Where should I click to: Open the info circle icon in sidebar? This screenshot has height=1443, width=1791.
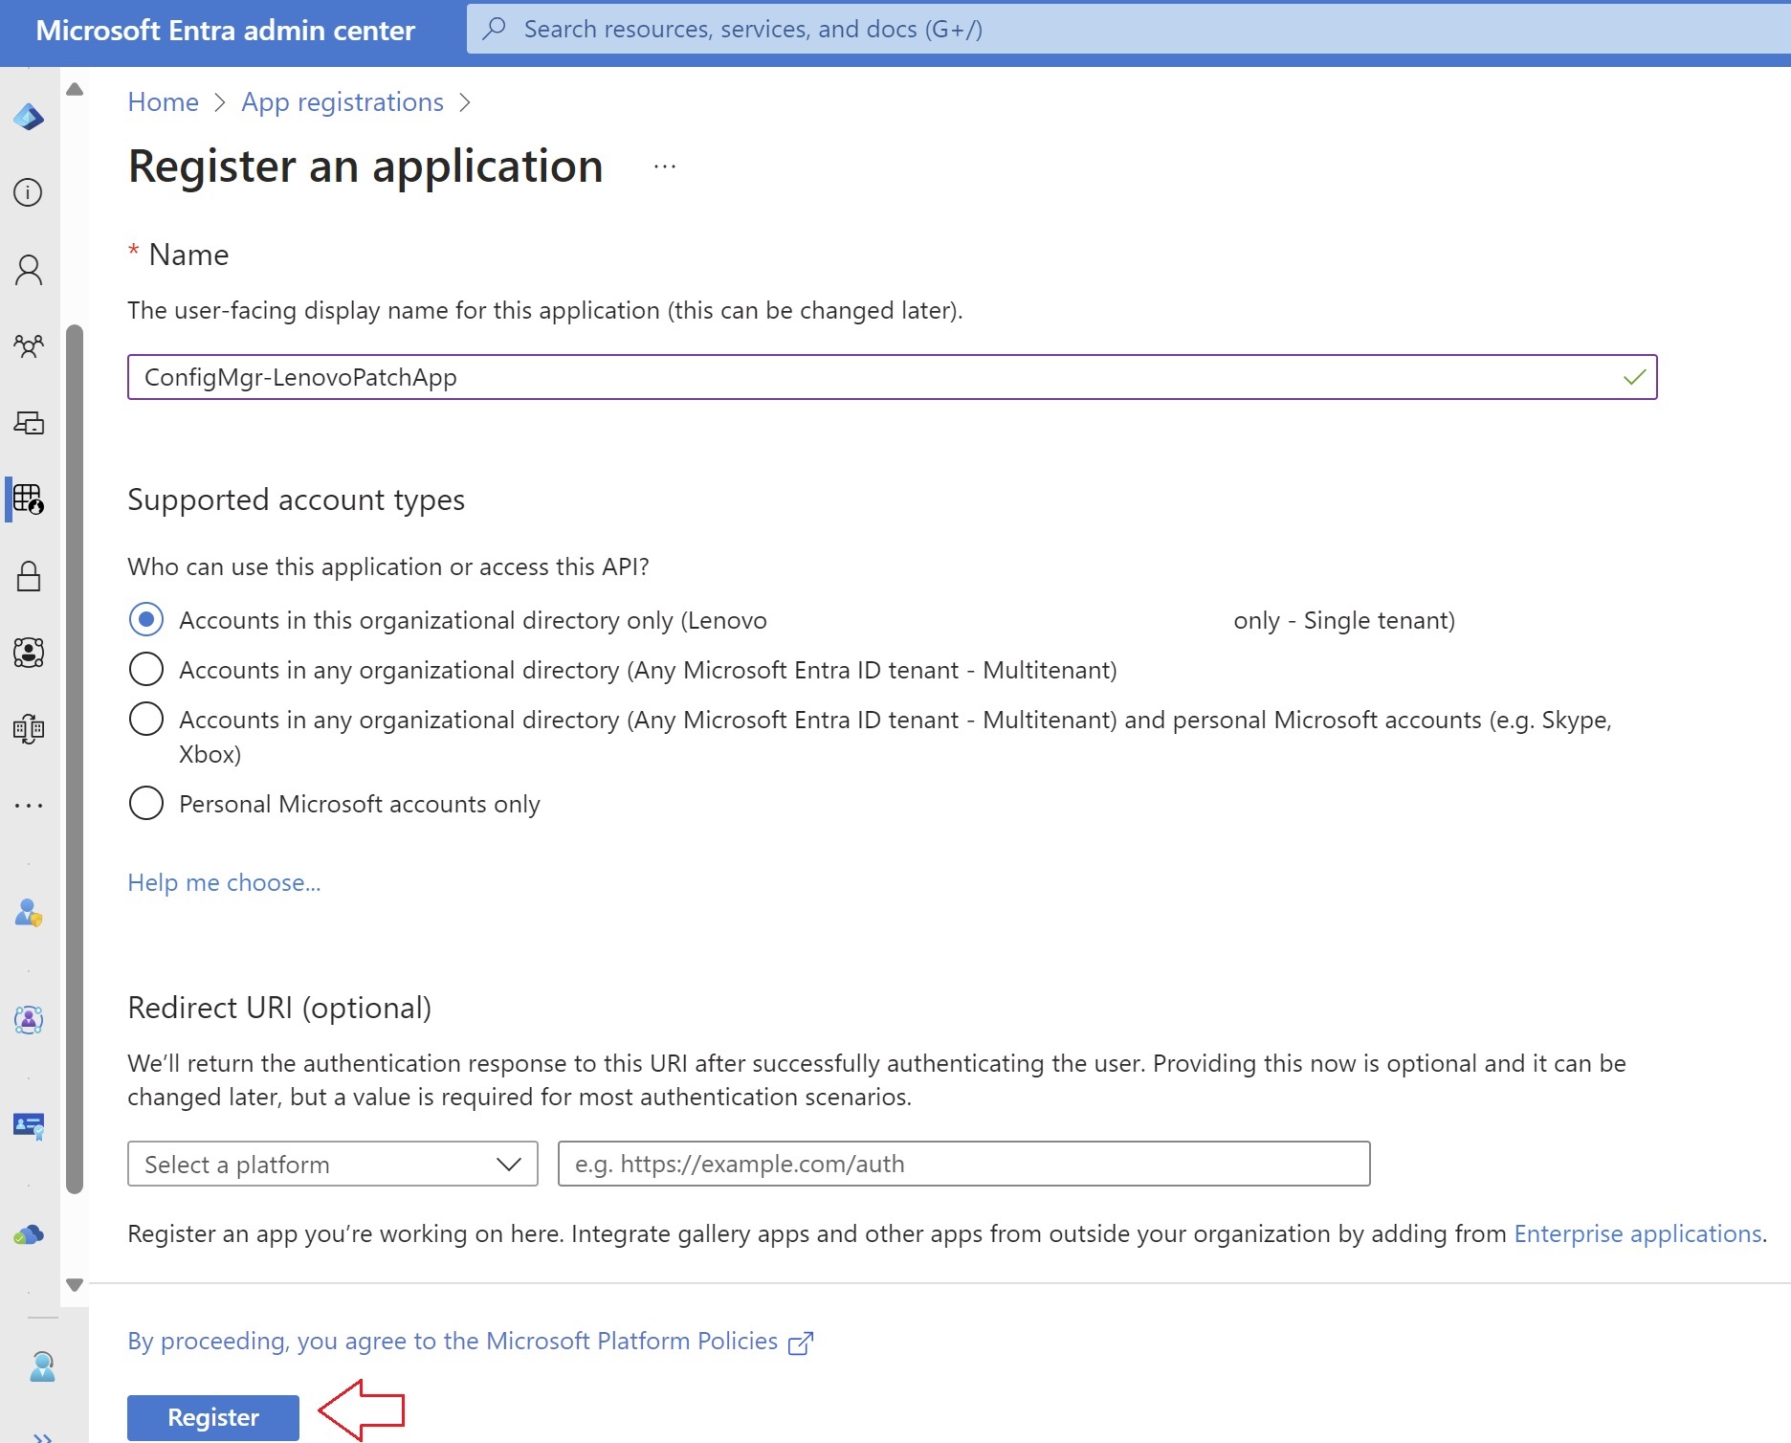29,192
